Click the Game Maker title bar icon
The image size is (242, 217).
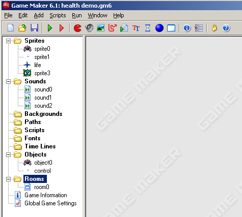pyautogui.click(x=6, y=6)
